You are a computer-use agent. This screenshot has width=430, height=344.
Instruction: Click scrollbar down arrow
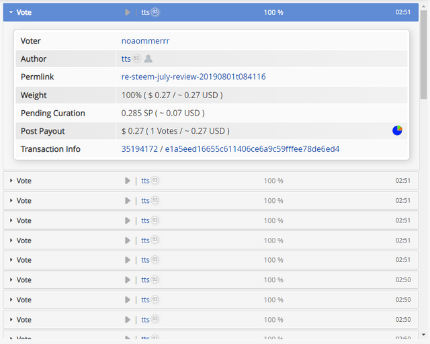coord(424,335)
